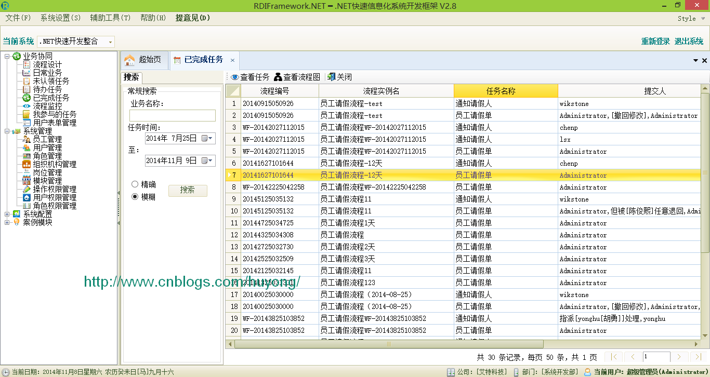Screen dimensions: 710x377
Task: Click row header number 12
Action: pos(233,235)
